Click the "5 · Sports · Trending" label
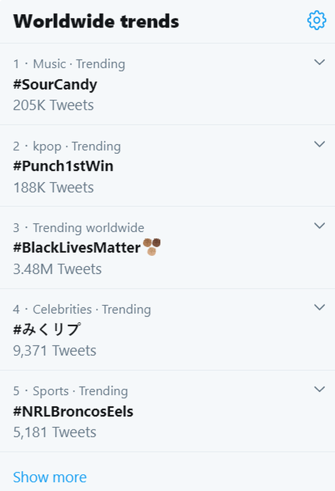 click(71, 391)
